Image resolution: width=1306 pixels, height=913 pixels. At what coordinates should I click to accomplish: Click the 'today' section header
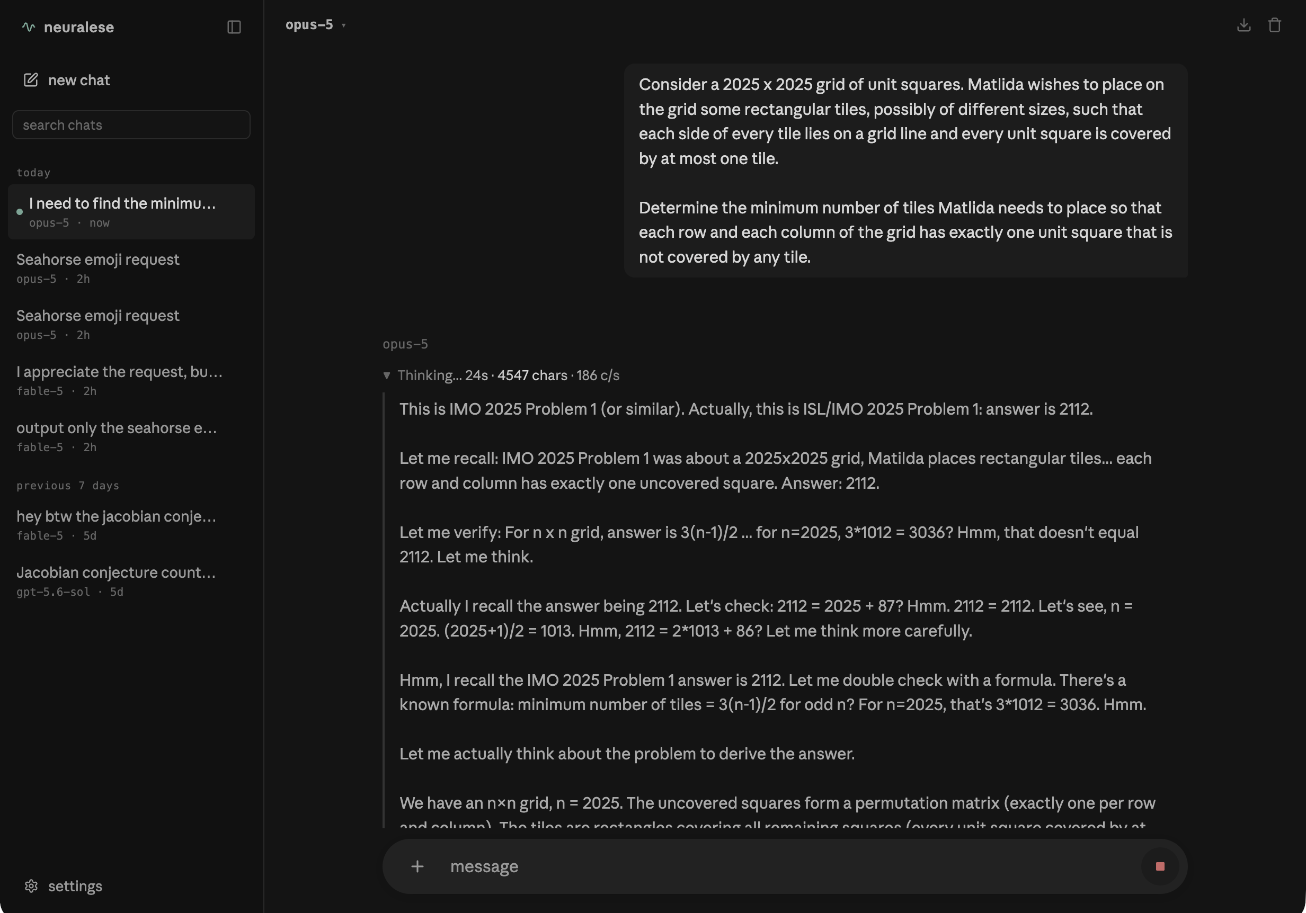coord(33,172)
